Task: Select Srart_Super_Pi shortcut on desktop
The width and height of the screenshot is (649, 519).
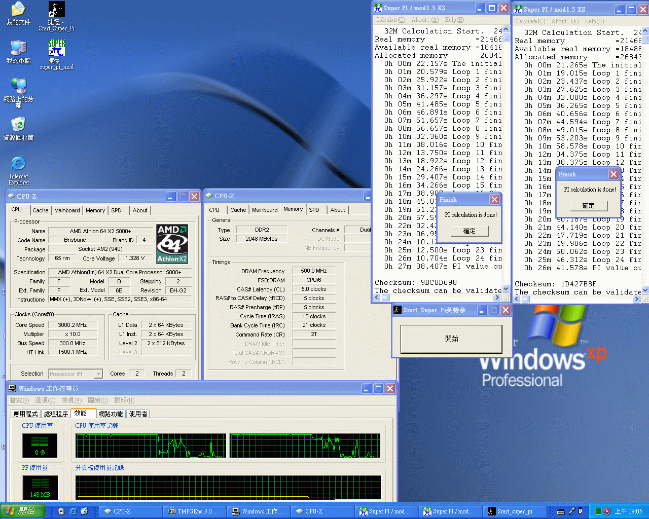Action: coord(56,16)
